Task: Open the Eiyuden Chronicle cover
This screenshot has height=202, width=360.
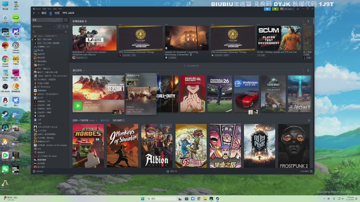Action: (x=191, y=146)
